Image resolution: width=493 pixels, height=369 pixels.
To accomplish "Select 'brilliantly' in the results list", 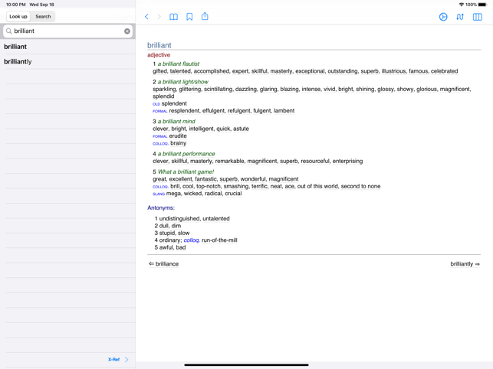I will point(18,61).
